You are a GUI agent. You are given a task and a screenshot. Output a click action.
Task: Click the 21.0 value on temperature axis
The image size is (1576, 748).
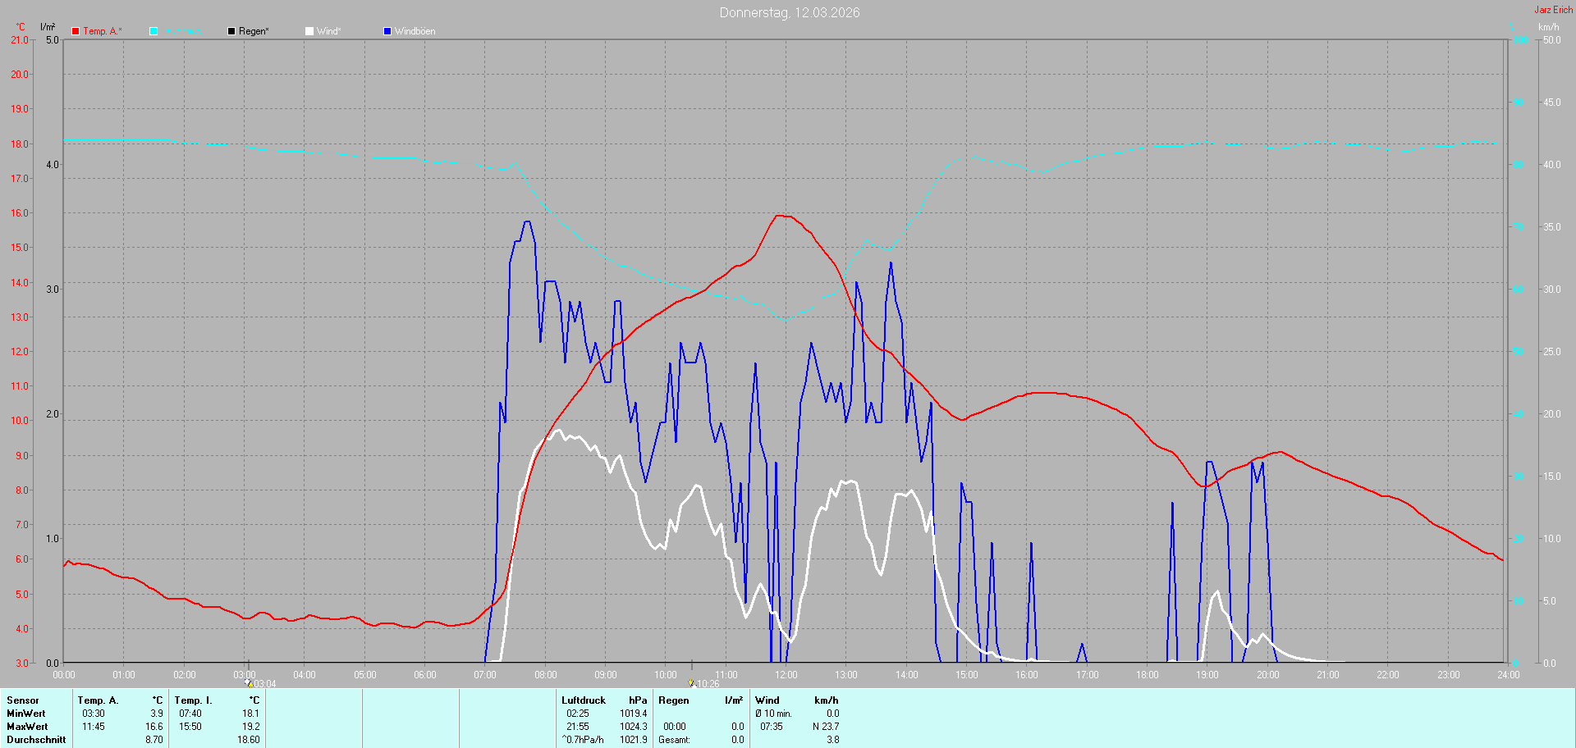pyautogui.click(x=20, y=40)
